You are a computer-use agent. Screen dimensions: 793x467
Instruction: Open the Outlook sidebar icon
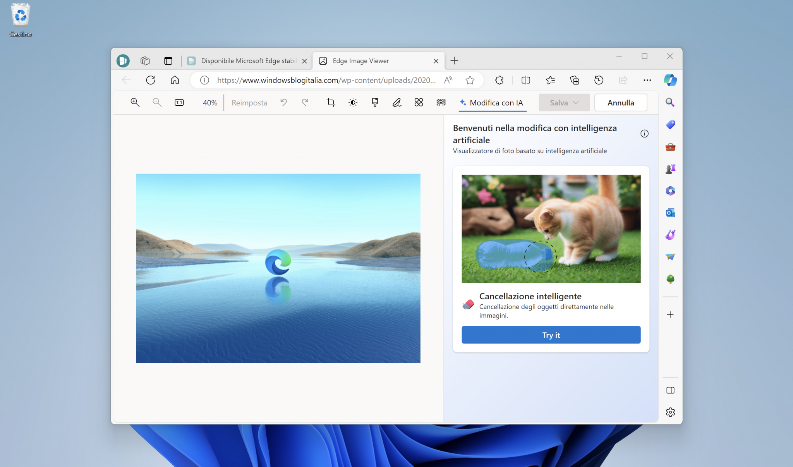[671, 213]
